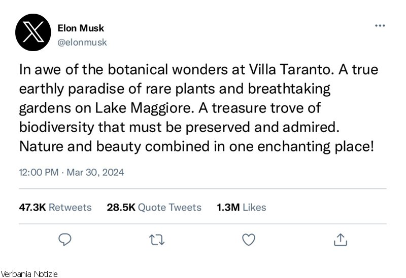View the 47.3K Retweets list
This screenshot has height=278, width=406.
55,207
